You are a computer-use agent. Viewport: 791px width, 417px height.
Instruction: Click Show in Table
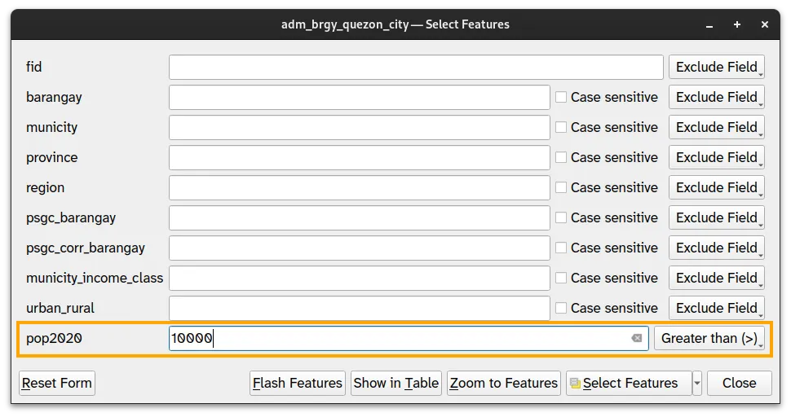coord(396,383)
